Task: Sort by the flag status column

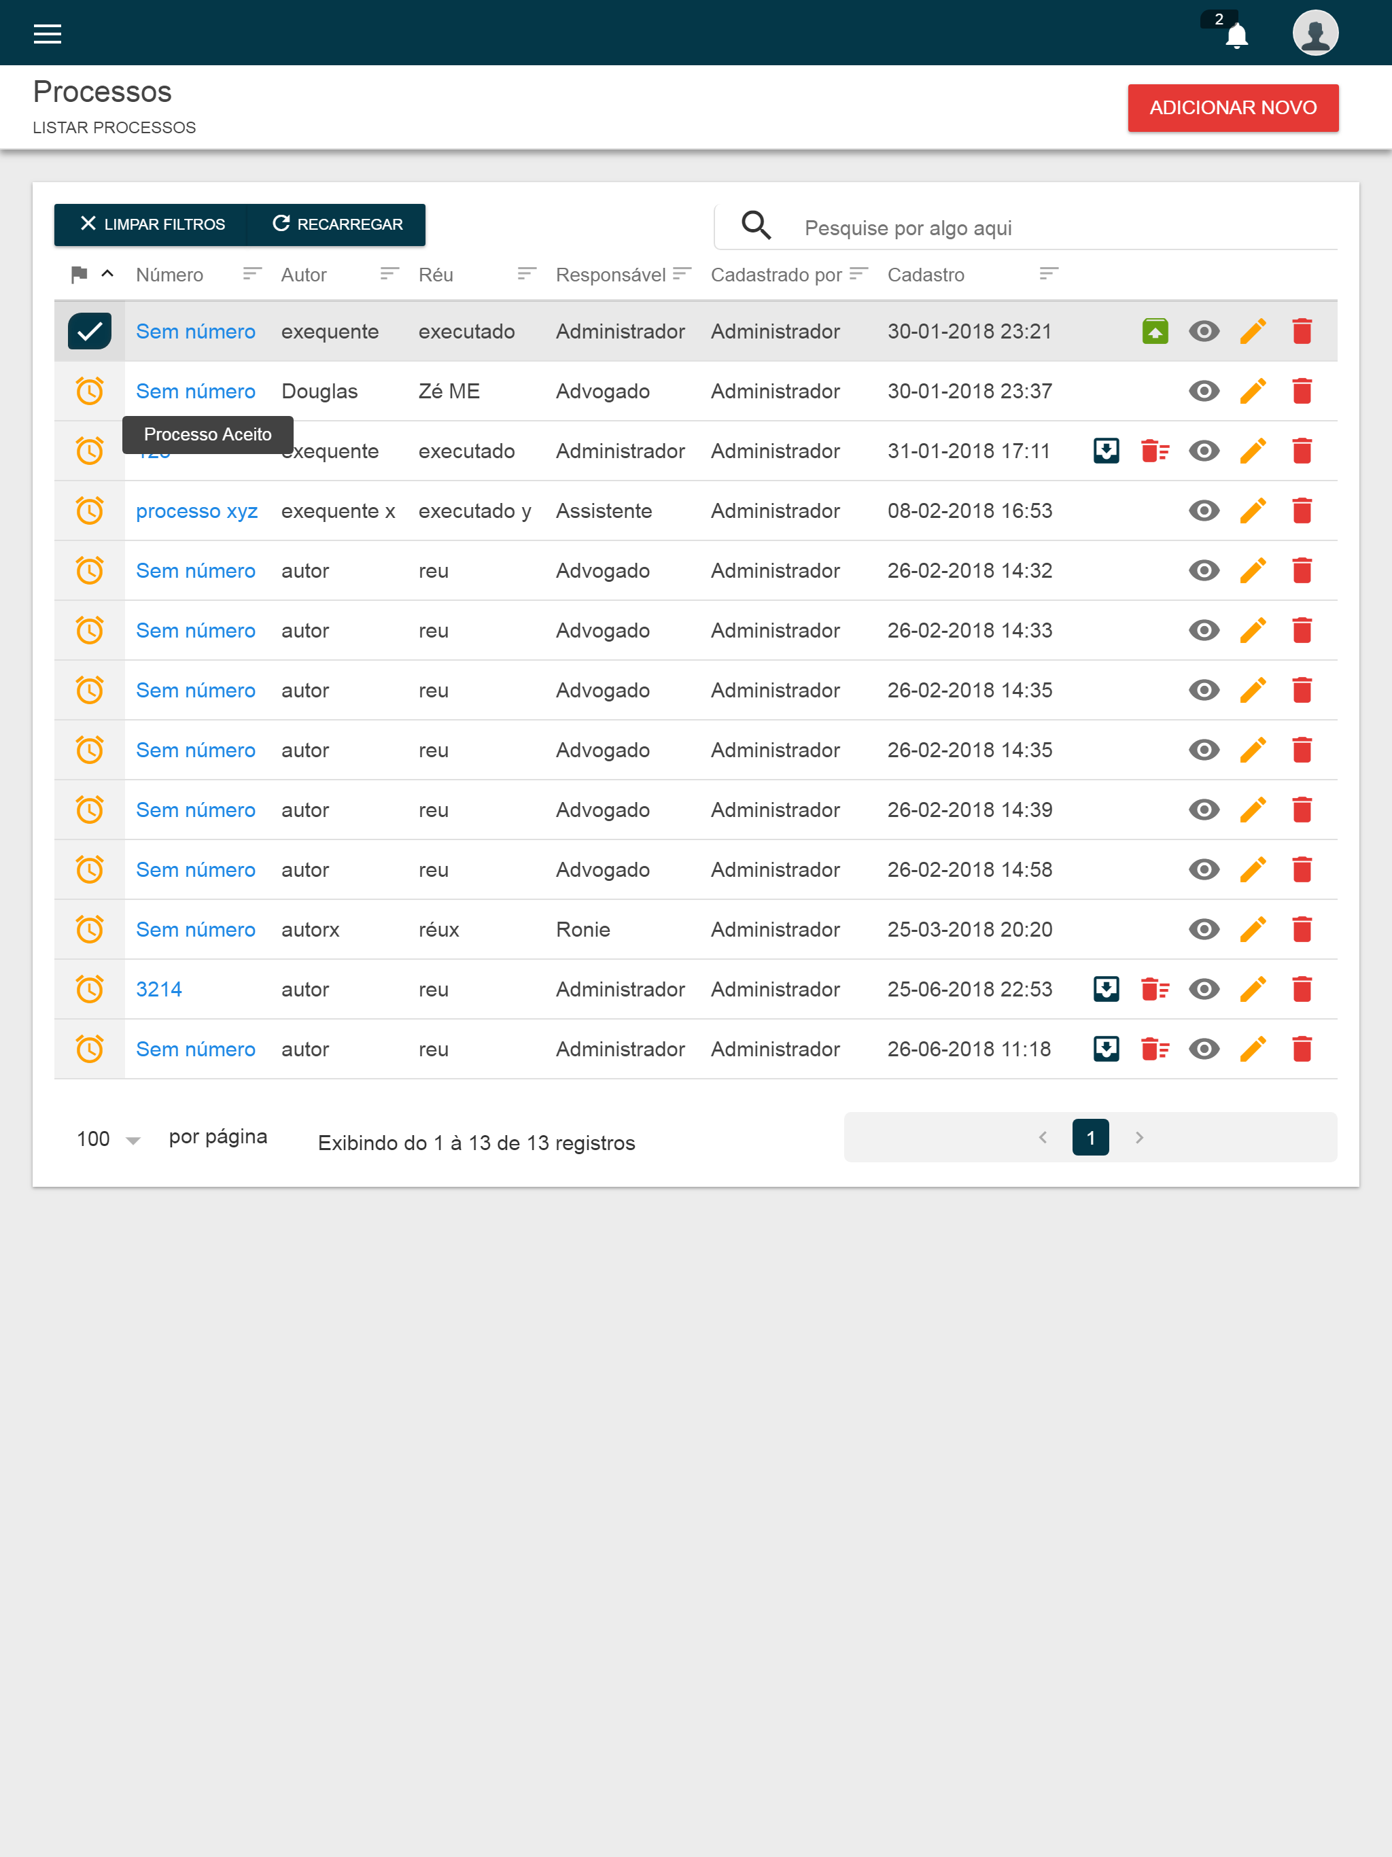Action: point(80,274)
